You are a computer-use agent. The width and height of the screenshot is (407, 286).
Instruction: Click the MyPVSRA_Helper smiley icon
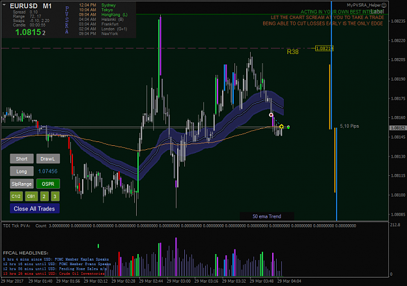coord(384,5)
